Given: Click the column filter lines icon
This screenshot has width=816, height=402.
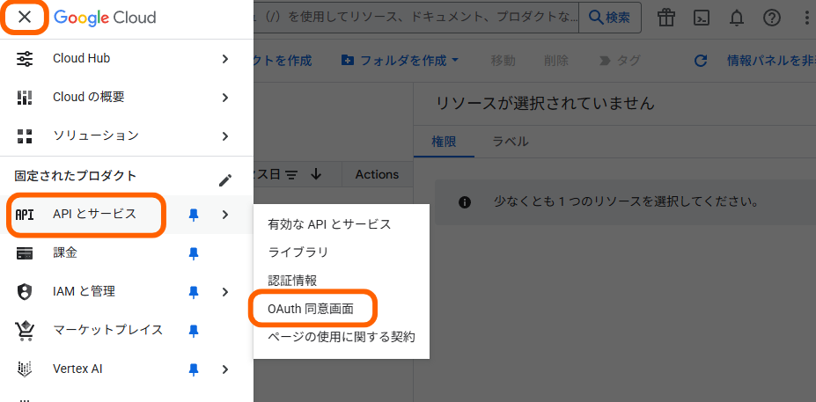Looking at the screenshot, I should tap(291, 175).
